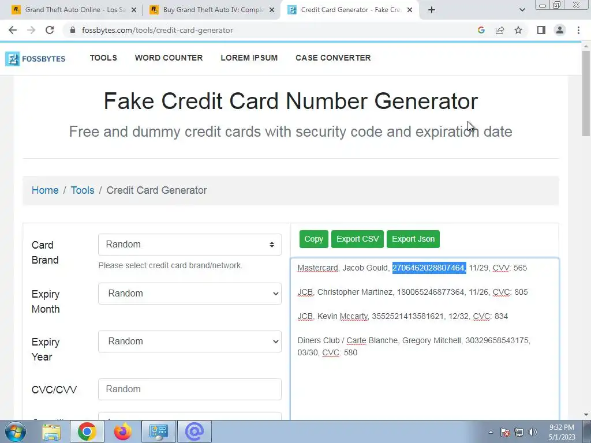Screen dimensions: 591x443
Task: Click the Diners Club Gregory Mitchell entry
Action: [x=414, y=347]
